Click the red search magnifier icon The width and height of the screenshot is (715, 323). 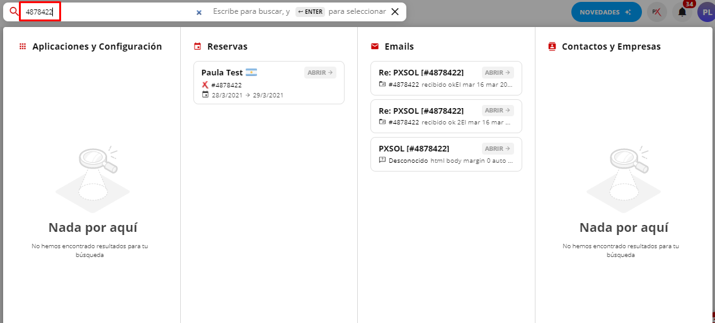coord(13,11)
